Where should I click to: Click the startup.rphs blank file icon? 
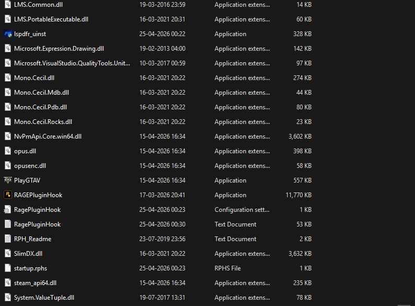(8, 268)
